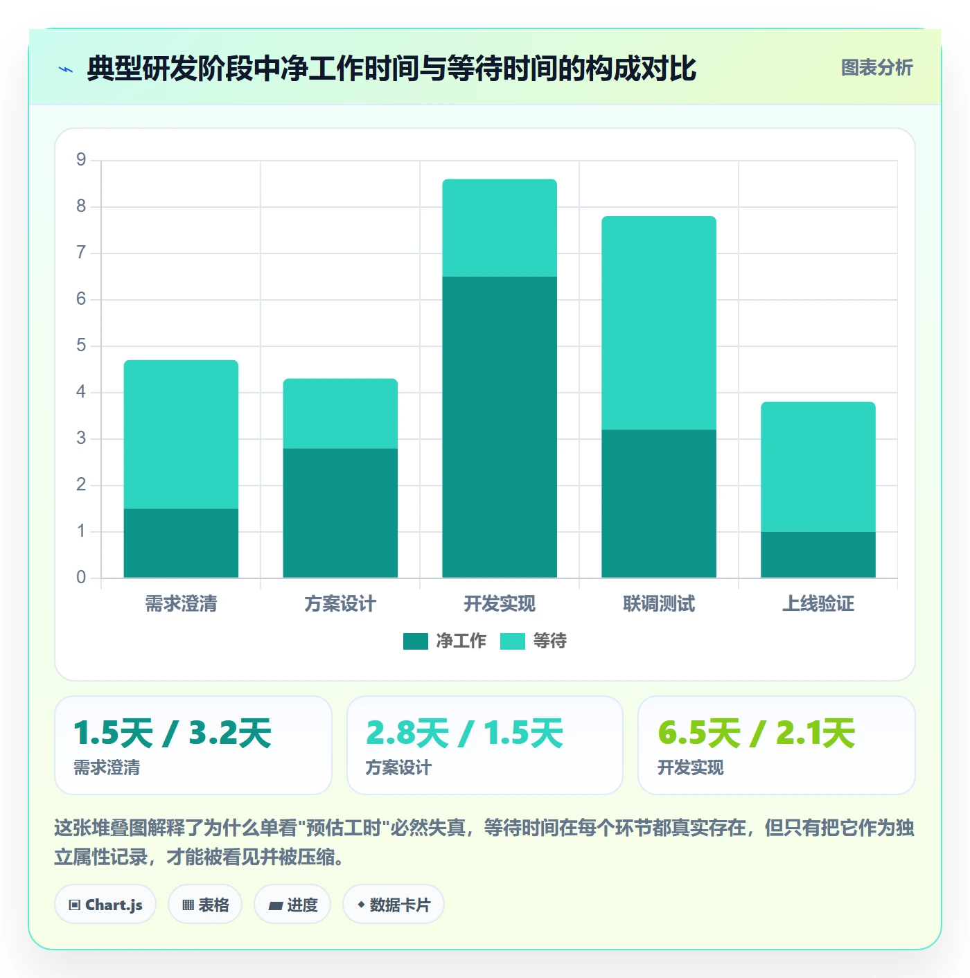Click the 开发实现 caption in stat card
Image resolution: width=970 pixels, height=978 pixels.
coord(691,767)
